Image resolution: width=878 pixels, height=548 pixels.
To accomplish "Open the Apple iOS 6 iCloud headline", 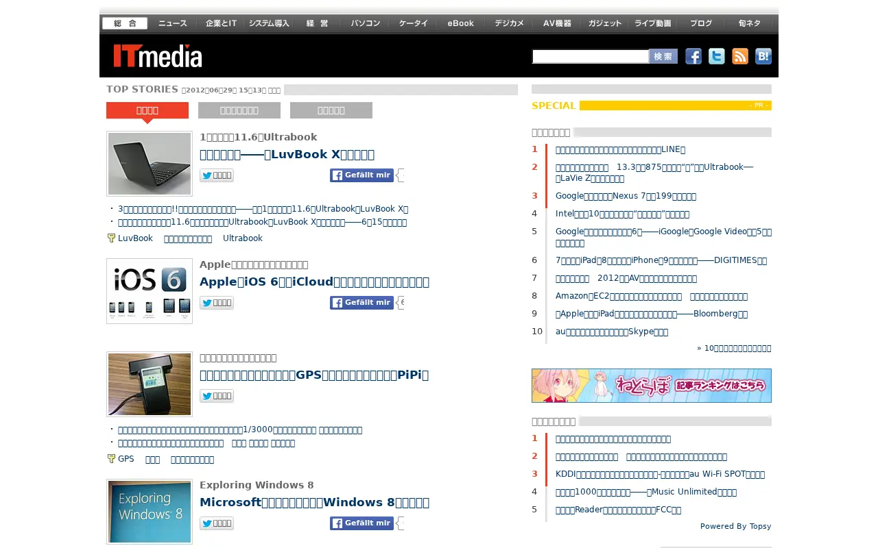I will point(314,282).
